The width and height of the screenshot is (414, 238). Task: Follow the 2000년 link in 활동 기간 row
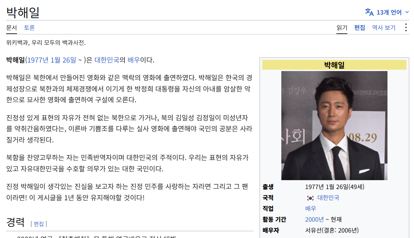point(314,219)
